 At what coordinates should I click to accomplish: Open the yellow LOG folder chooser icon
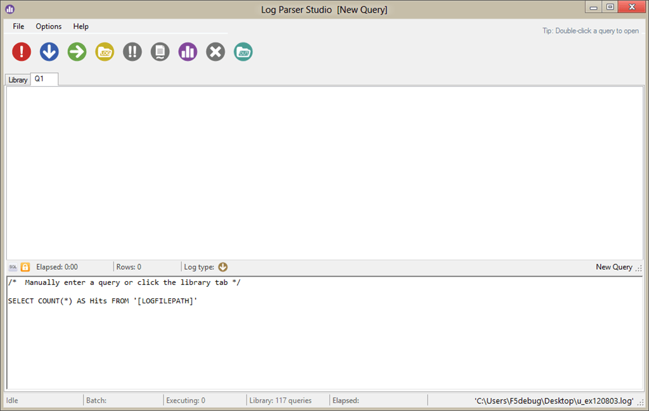(105, 52)
